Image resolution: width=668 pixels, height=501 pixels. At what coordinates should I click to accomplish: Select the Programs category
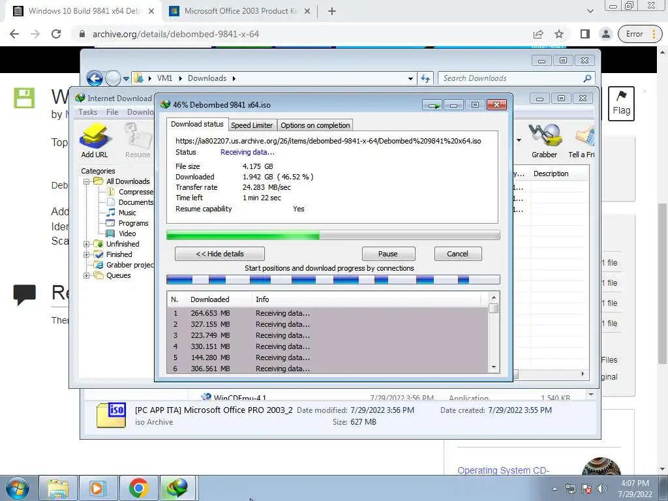click(x=133, y=223)
